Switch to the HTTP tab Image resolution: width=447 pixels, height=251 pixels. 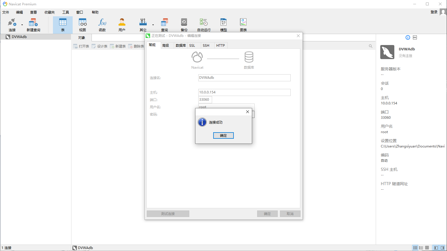click(x=221, y=46)
